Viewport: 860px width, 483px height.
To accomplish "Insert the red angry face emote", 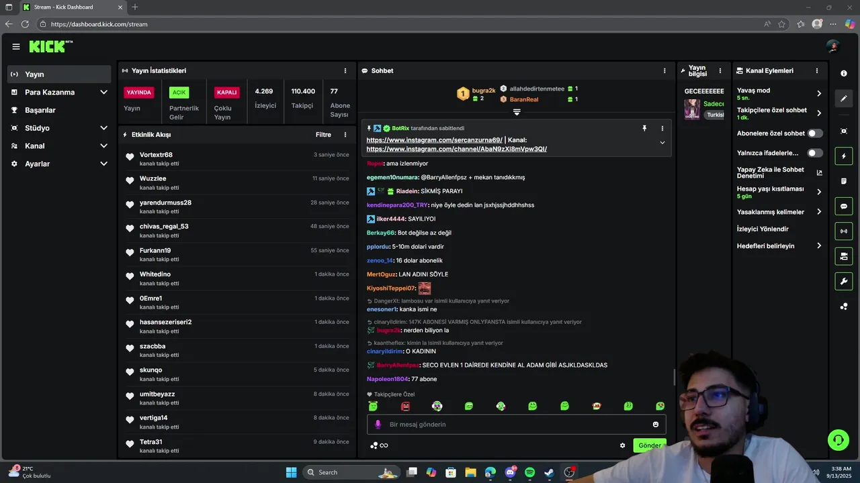I will (405, 406).
